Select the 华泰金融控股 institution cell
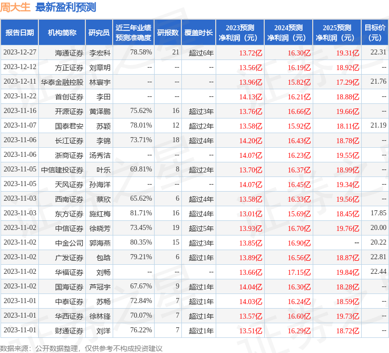This screenshot has height=353, width=389. [x=62, y=82]
